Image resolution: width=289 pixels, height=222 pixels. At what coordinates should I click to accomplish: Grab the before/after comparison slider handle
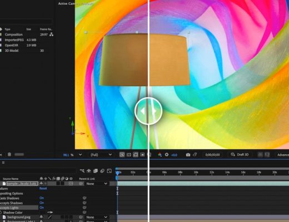click(x=148, y=111)
